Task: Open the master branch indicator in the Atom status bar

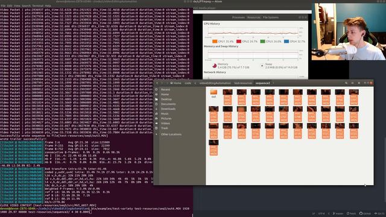Action: (x=338, y=213)
